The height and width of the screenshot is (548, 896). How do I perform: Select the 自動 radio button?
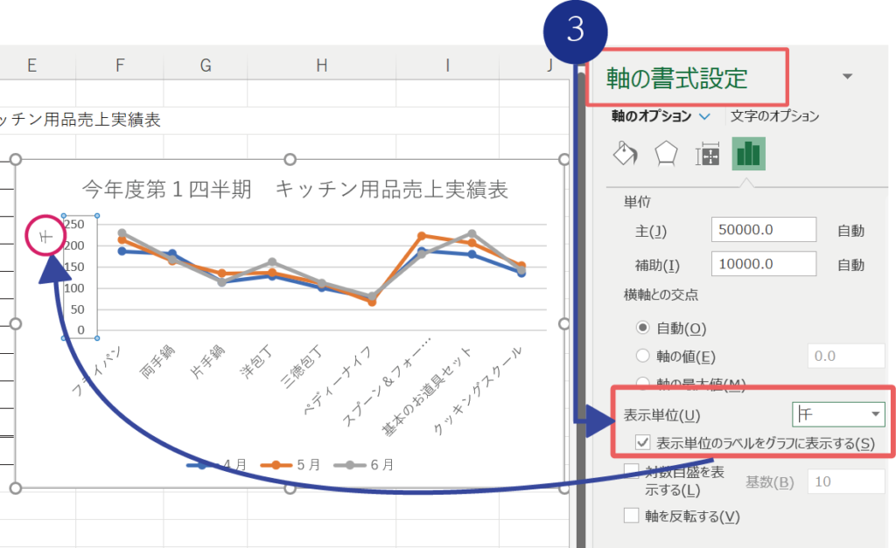(644, 328)
